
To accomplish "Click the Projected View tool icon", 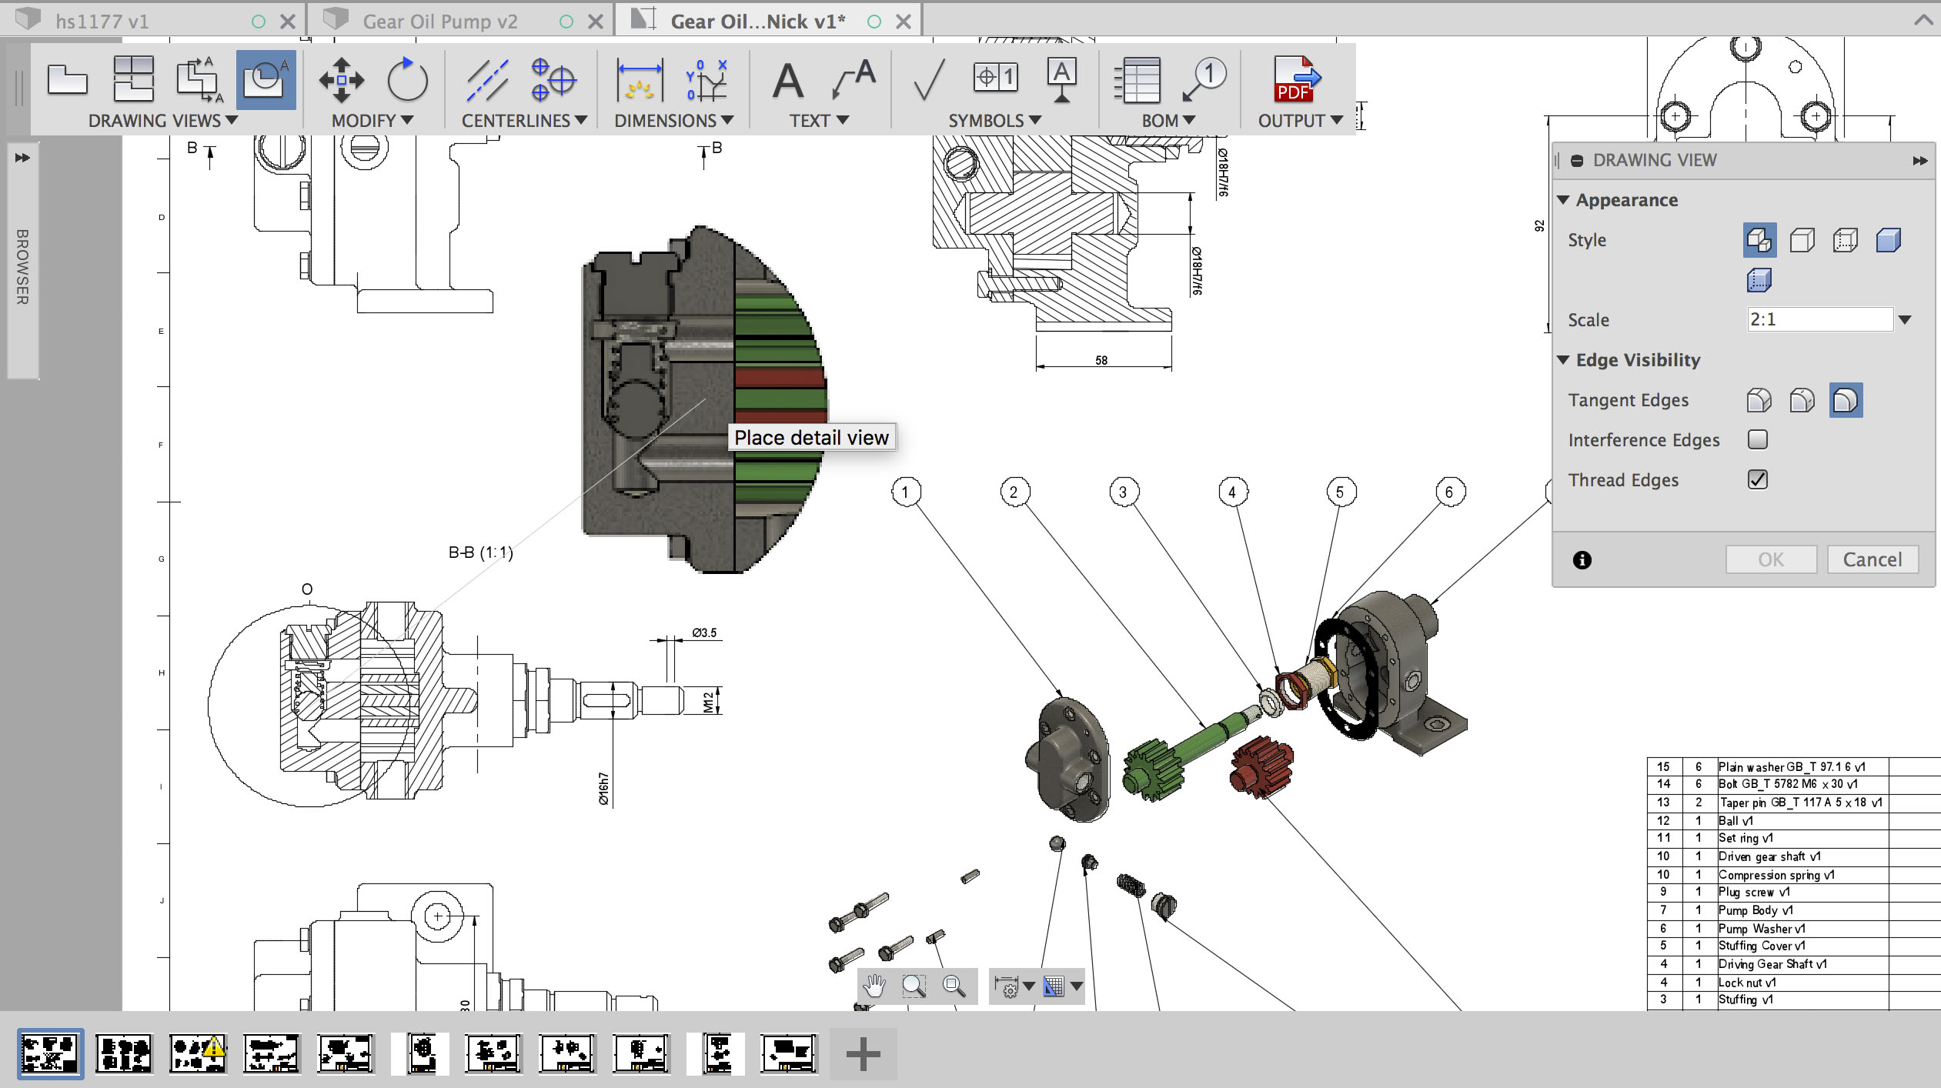I will click(x=133, y=80).
